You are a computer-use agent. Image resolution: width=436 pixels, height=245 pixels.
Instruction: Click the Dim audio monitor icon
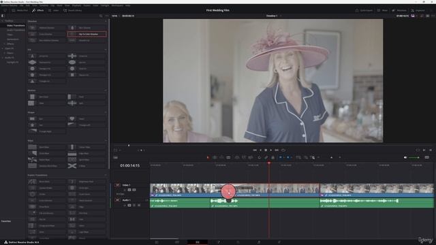point(427,157)
